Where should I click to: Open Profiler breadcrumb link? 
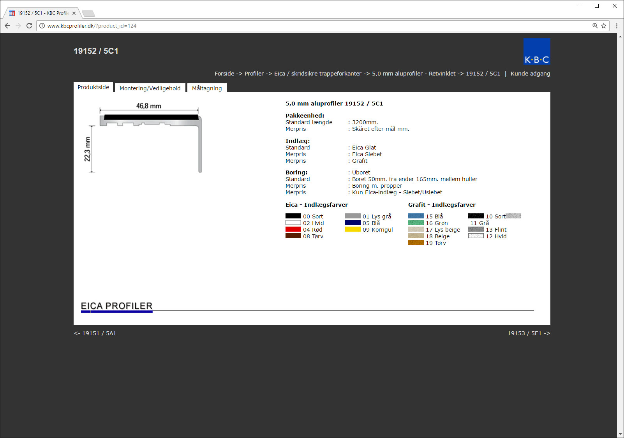254,74
